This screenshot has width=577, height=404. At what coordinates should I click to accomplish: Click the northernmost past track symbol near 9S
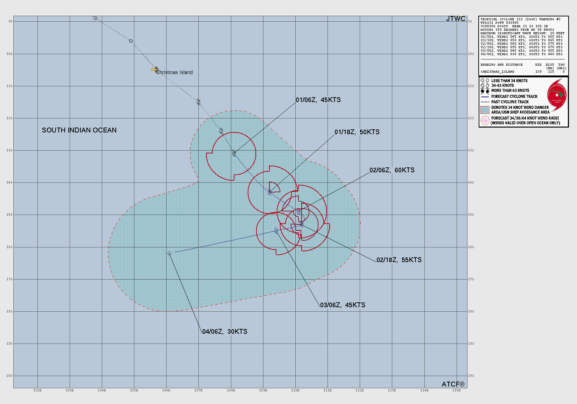tap(96, 18)
